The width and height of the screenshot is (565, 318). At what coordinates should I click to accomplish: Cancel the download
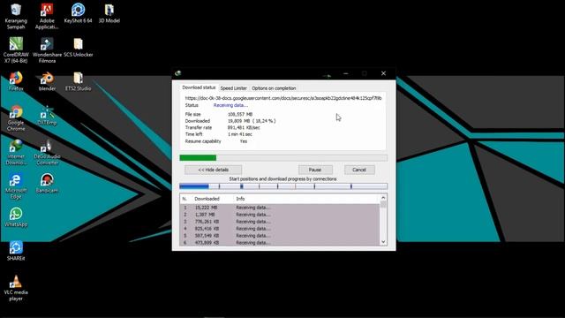point(359,170)
